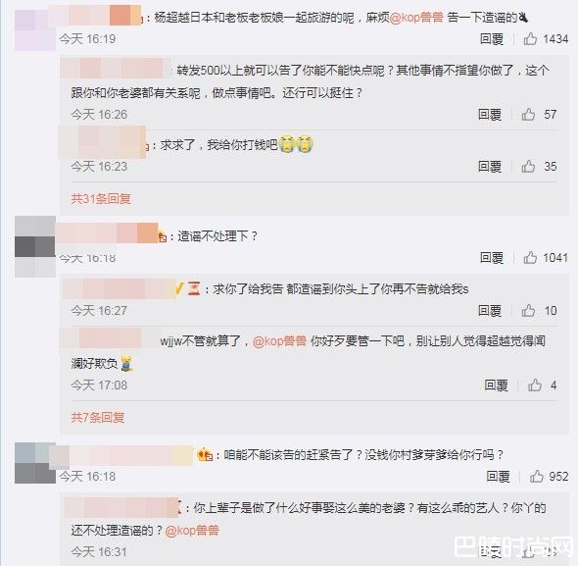Like the comment with 1434 likes

530,39
